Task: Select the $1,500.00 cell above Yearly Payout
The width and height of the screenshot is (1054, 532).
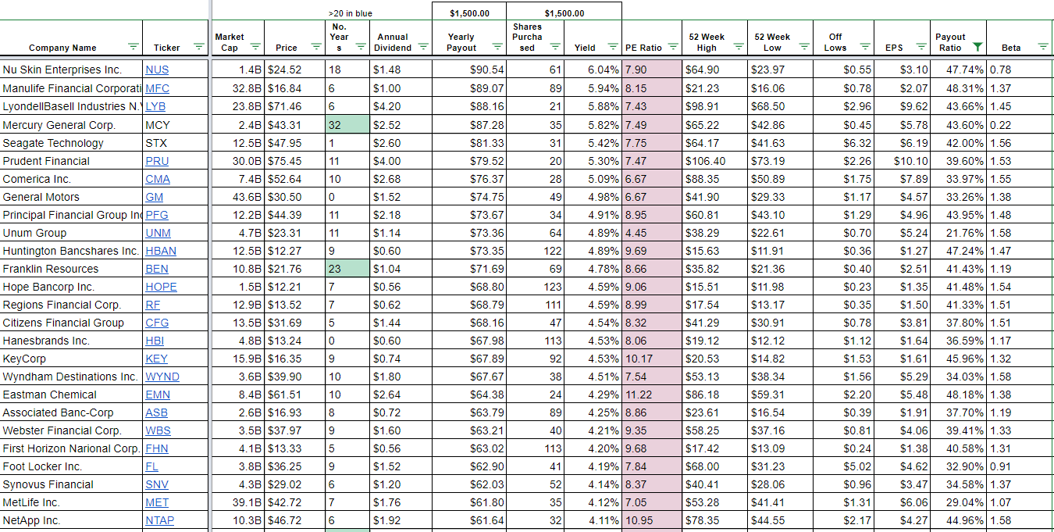Action: (x=469, y=12)
